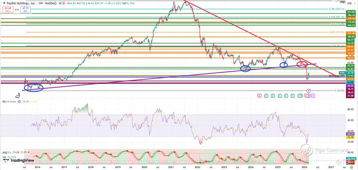
Task: Click the 88.63 price level label
Action: pyautogui.click(x=351, y=46)
